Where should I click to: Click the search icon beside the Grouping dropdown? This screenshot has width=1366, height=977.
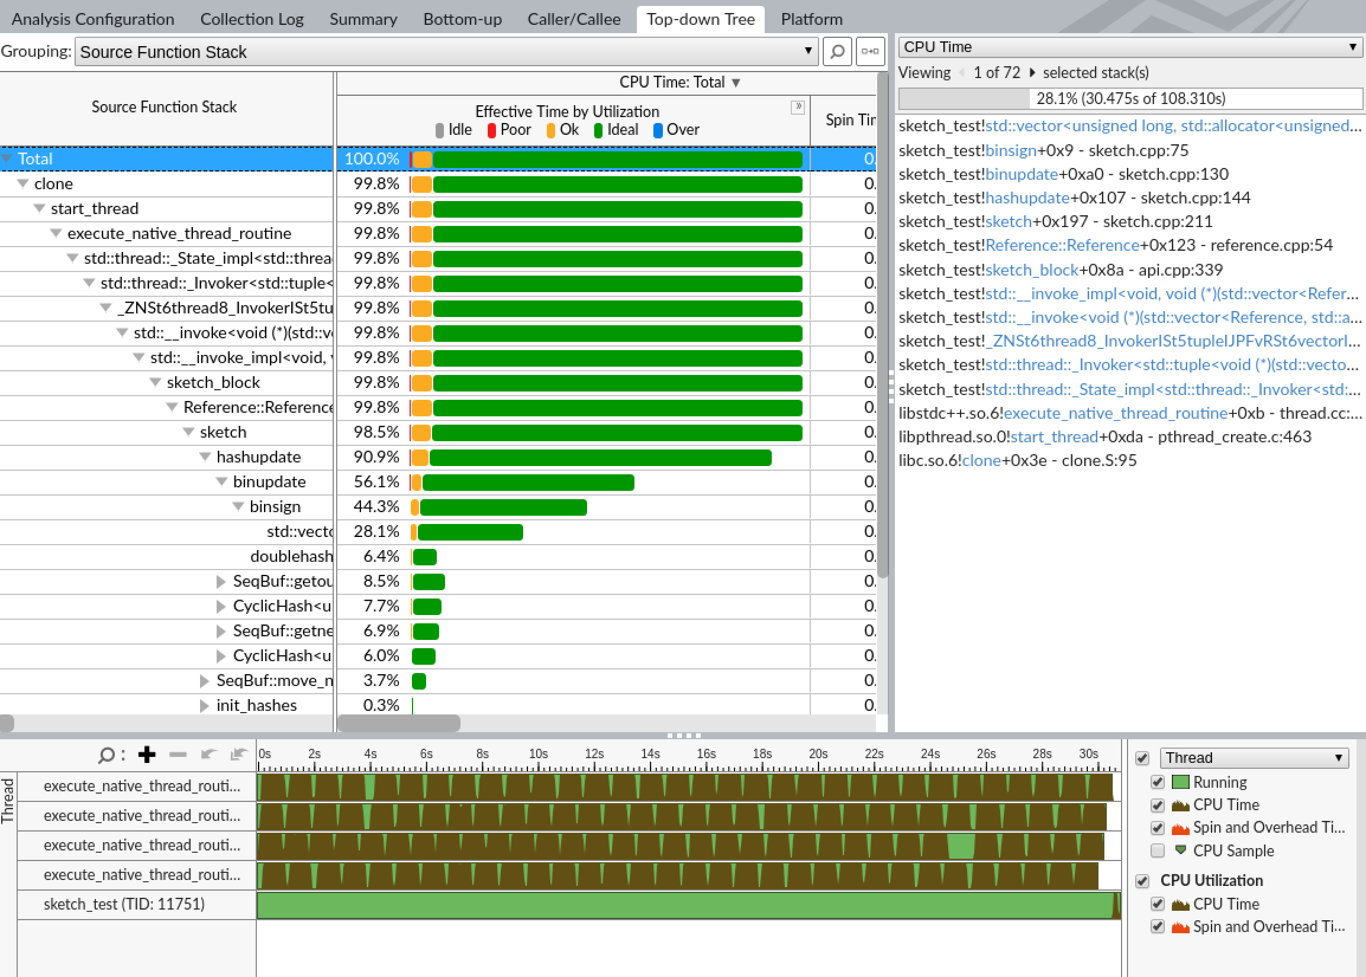pyautogui.click(x=837, y=51)
